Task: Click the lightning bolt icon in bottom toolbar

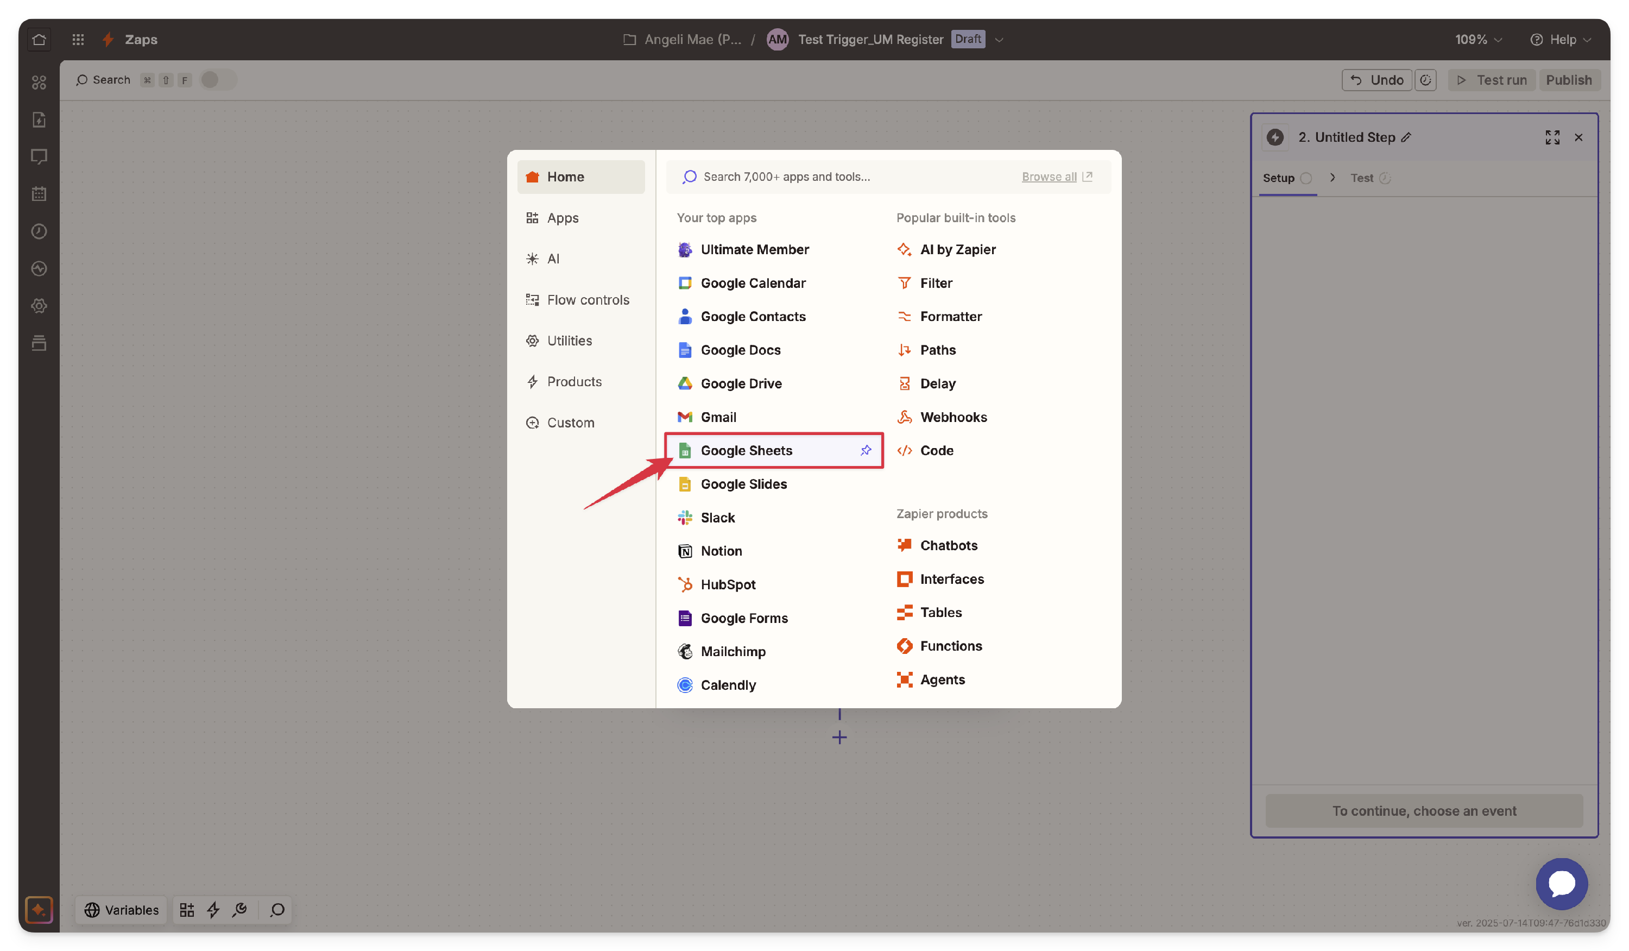Action: [213, 910]
